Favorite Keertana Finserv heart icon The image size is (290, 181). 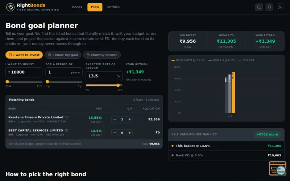click(x=67, y=117)
